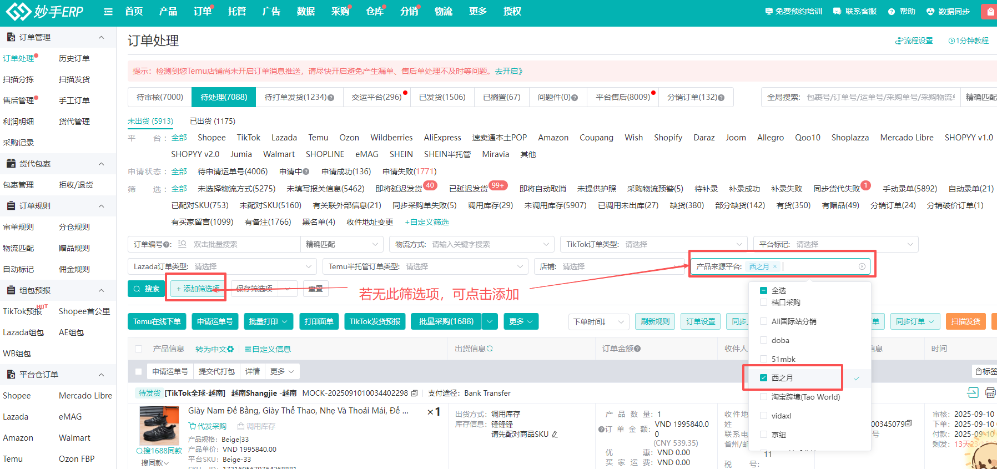Click the batch-search icon in 订单编号 field
Screen dimensions: 997x469
point(182,244)
